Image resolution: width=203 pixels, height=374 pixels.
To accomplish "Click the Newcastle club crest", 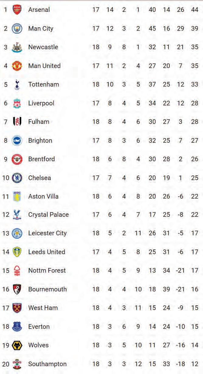I will pyautogui.click(x=17, y=47).
